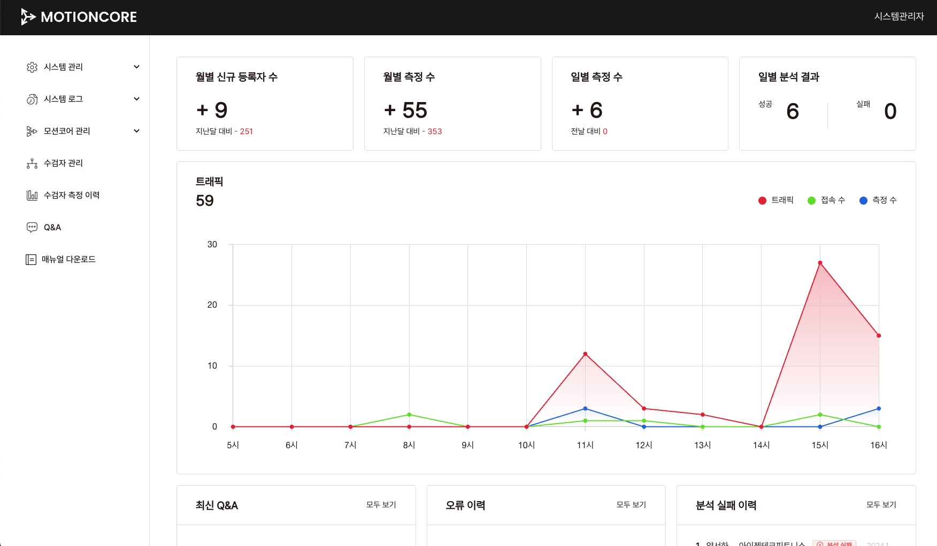Expand the 시스템 로그 chevron
The image size is (937, 546).
[136, 99]
